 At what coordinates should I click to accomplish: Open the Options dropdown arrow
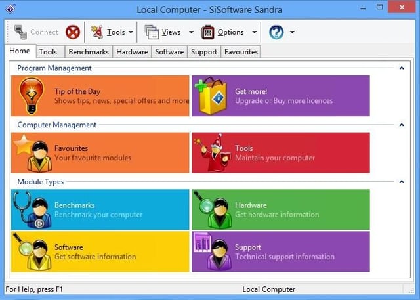[255, 32]
